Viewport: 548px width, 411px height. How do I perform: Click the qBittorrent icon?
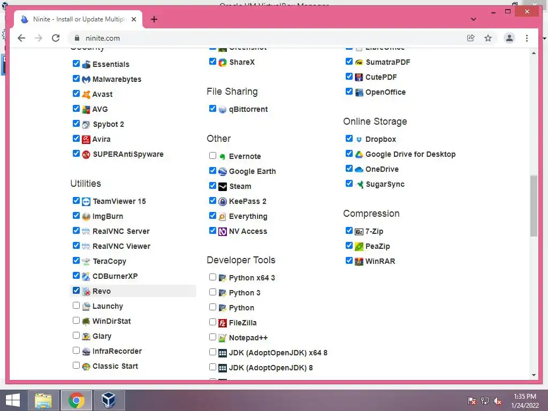coord(223,109)
